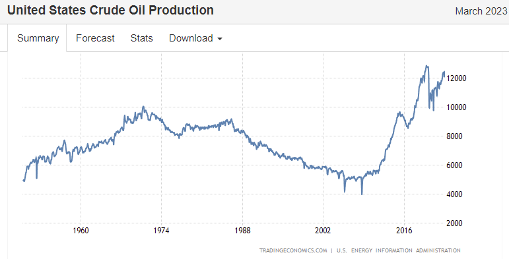Click the 2002 x-axis label
Screen dimensions: 509x259
pos(323,231)
